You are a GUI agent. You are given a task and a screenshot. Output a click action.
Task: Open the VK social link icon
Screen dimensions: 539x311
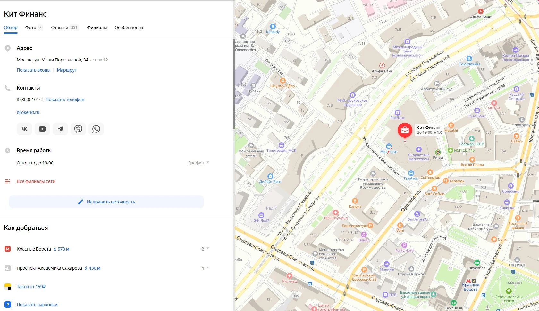tap(24, 129)
